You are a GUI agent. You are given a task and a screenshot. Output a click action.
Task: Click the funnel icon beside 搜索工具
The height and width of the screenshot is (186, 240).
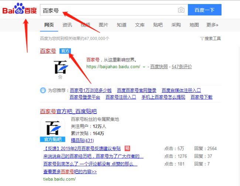(x=202, y=38)
